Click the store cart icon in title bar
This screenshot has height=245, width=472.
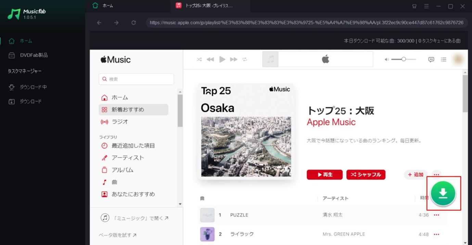click(x=414, y=6)
